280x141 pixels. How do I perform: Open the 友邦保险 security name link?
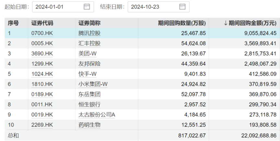pyautogui.click(x=89, y=64)
